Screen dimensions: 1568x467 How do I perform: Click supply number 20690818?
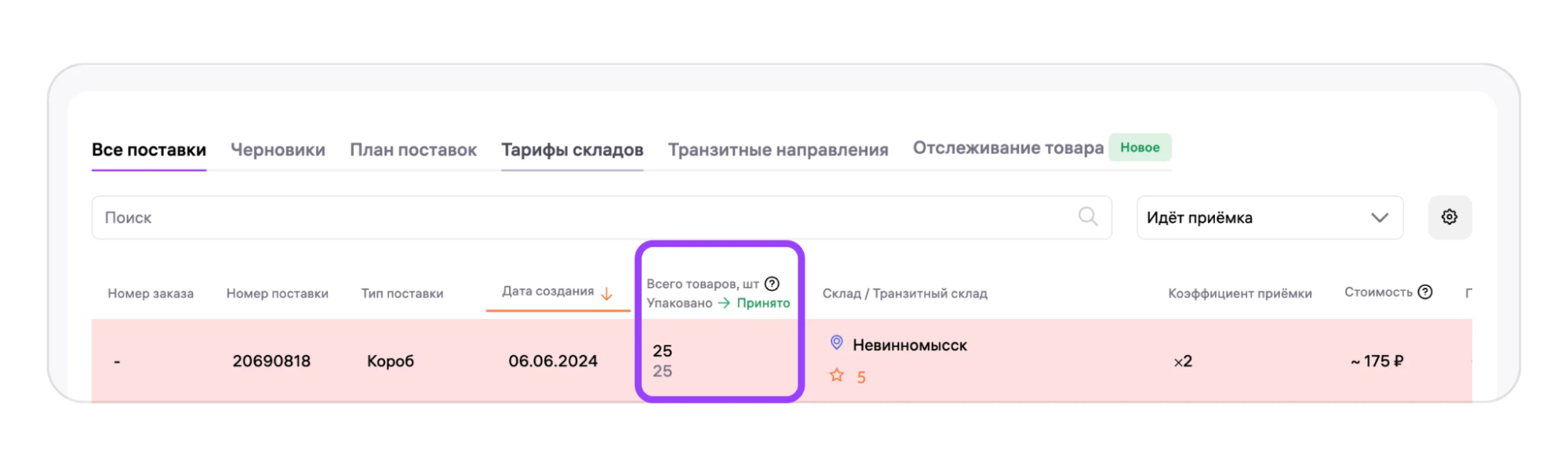[271, 361]
